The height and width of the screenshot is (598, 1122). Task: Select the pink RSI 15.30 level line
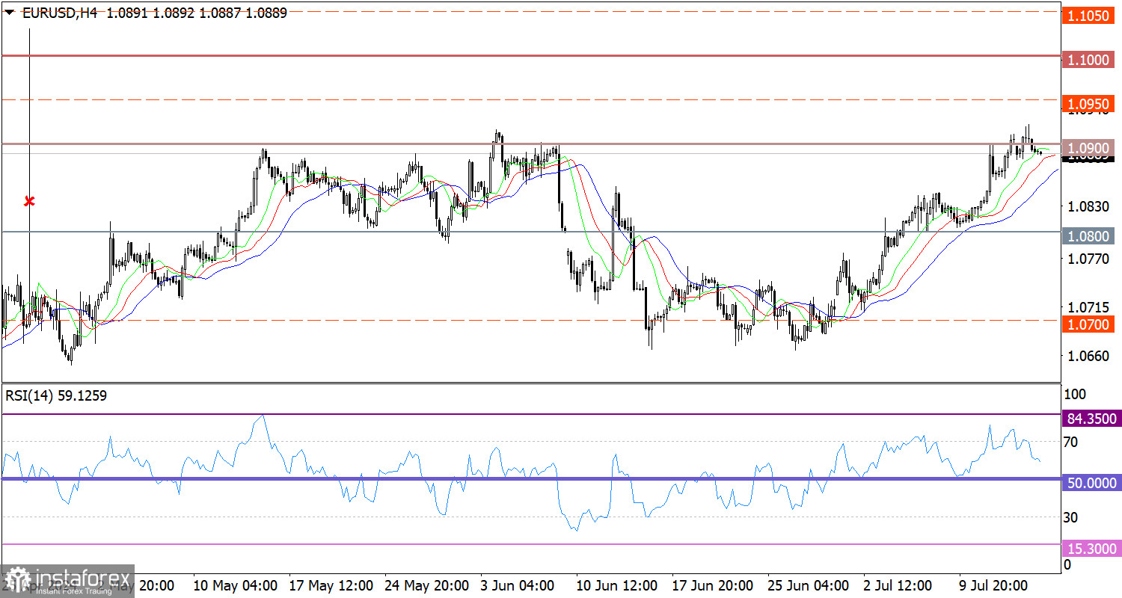[531, 544]
